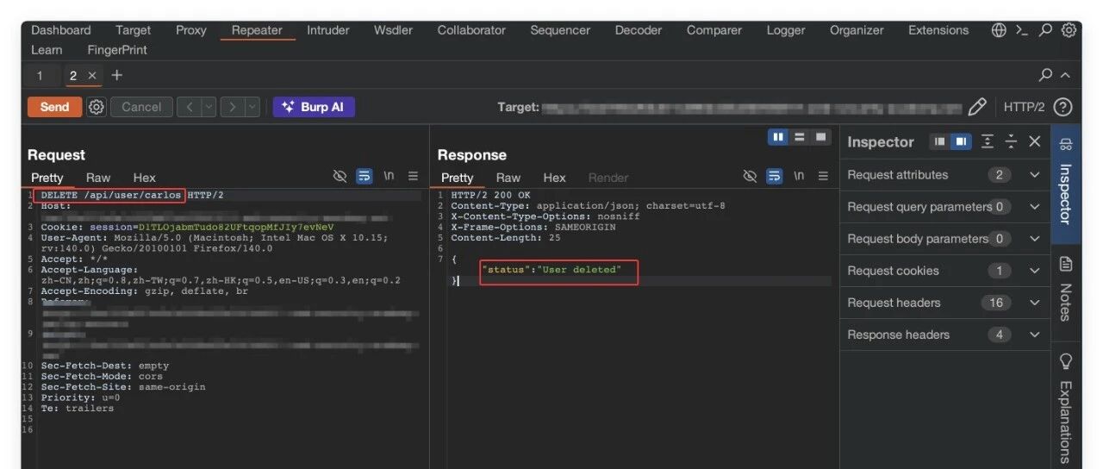The height and width of the screenshot is (469, 1103).
Task: Select side-by-side split layout icon
Action: tap(778, 137)
